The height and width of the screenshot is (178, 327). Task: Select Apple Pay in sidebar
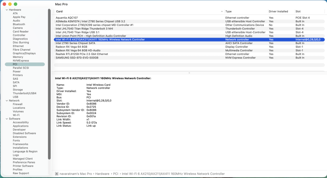(x=19, y=17)
